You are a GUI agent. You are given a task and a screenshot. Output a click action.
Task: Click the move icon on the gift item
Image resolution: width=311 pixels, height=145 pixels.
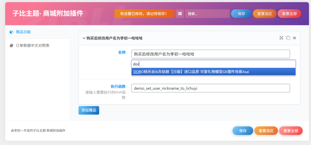281,38
